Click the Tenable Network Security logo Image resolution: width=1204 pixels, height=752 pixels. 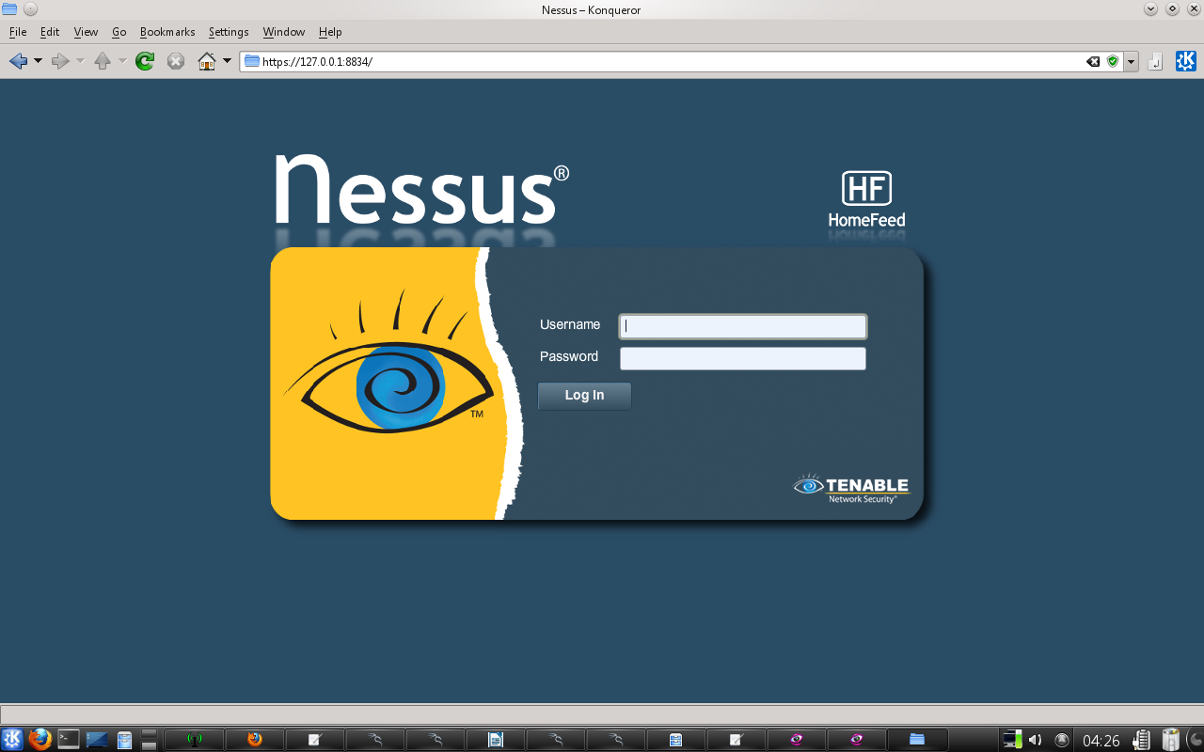coord(852,488)
